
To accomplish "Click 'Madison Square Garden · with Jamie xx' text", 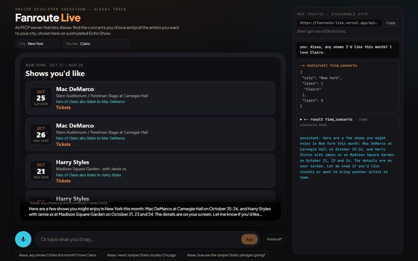I will pyautogui.click(x=91, y=169).
